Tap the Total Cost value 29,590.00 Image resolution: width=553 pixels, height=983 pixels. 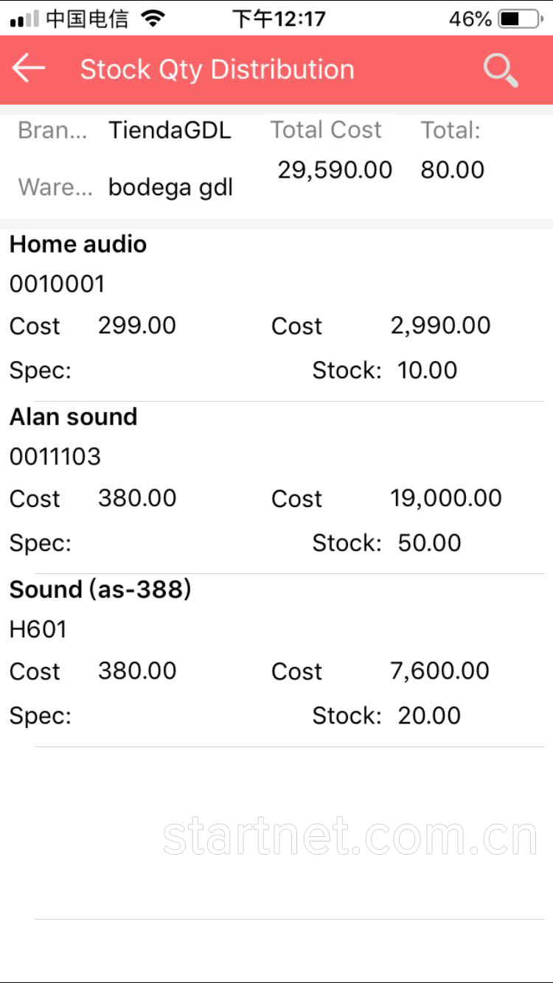[335, 169]
